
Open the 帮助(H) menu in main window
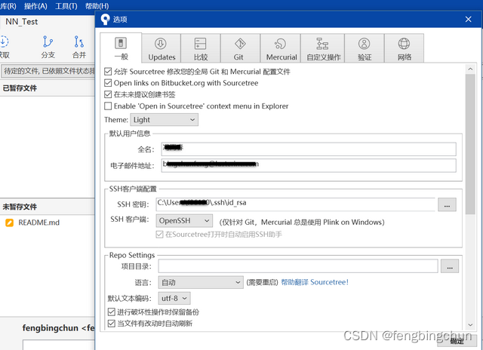point(97,6)
